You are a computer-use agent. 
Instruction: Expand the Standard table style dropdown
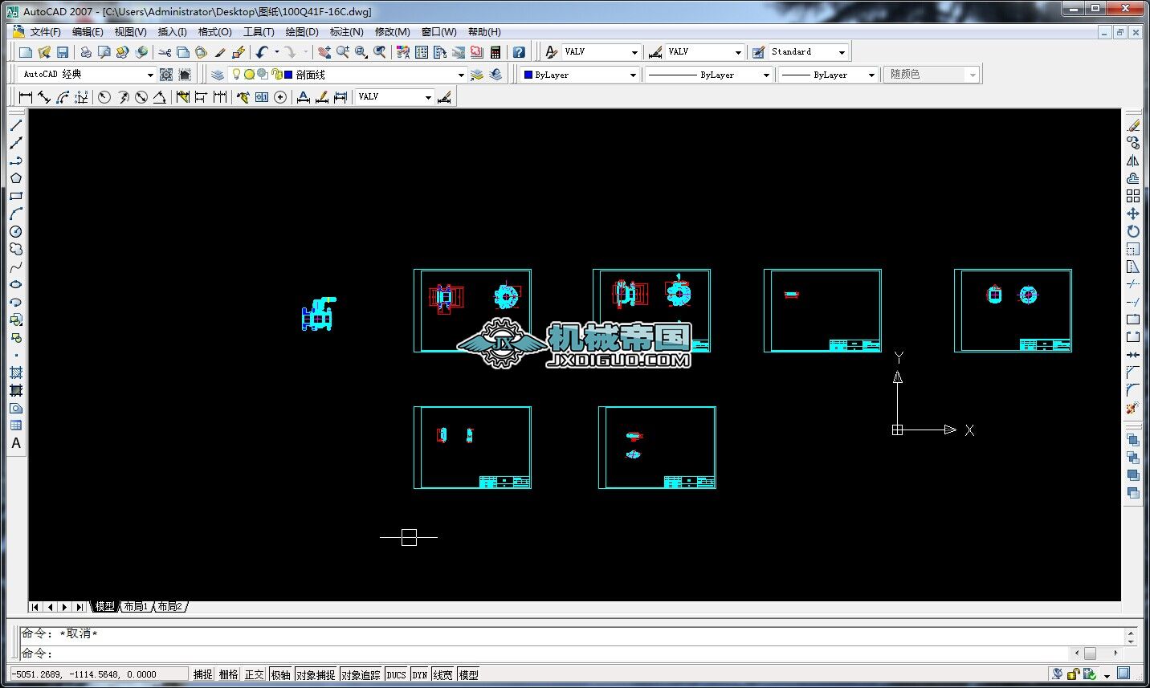click(842, 52)
